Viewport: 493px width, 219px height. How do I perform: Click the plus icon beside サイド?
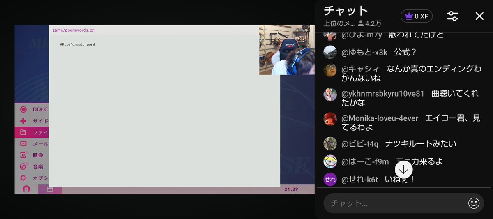[x=23, y=121]
